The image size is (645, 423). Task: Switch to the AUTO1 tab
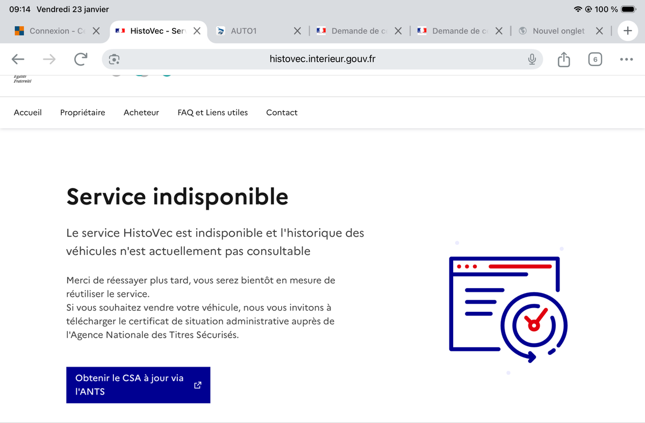[243, 31]
